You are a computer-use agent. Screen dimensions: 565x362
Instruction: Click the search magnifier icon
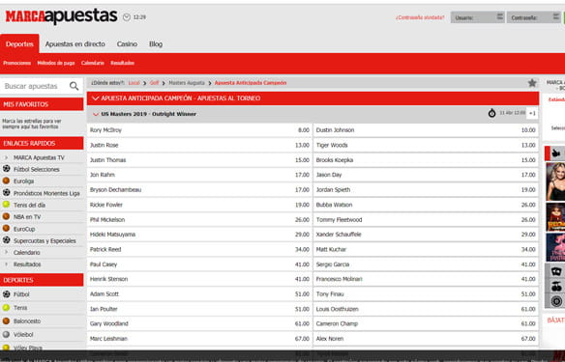[x=74, y=86]
